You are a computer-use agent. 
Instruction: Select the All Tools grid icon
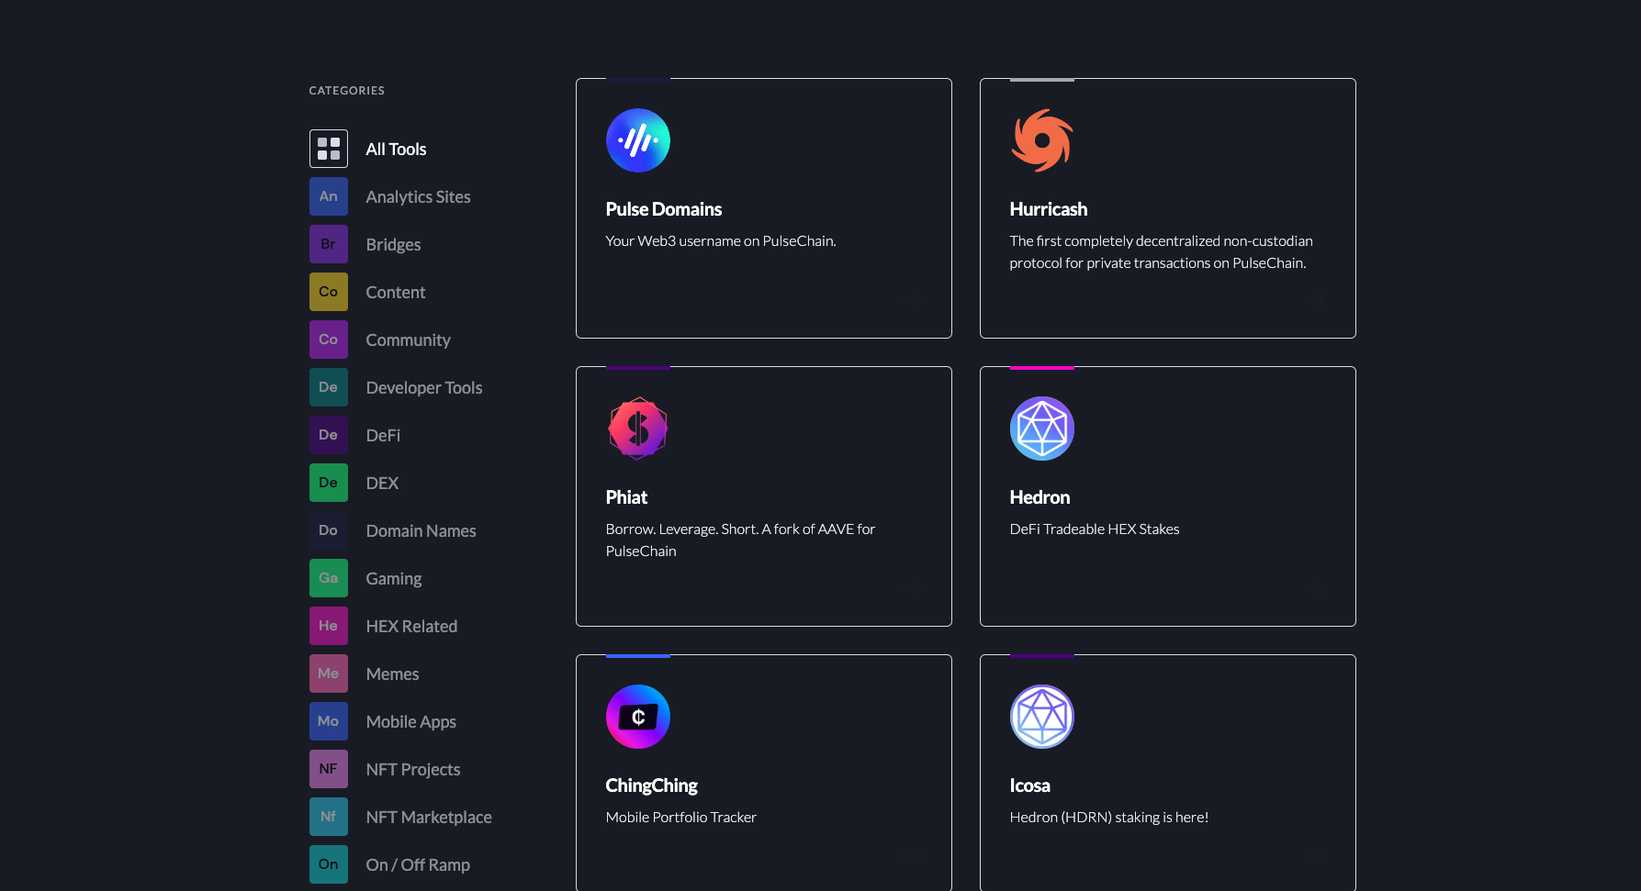pos(328,148)
